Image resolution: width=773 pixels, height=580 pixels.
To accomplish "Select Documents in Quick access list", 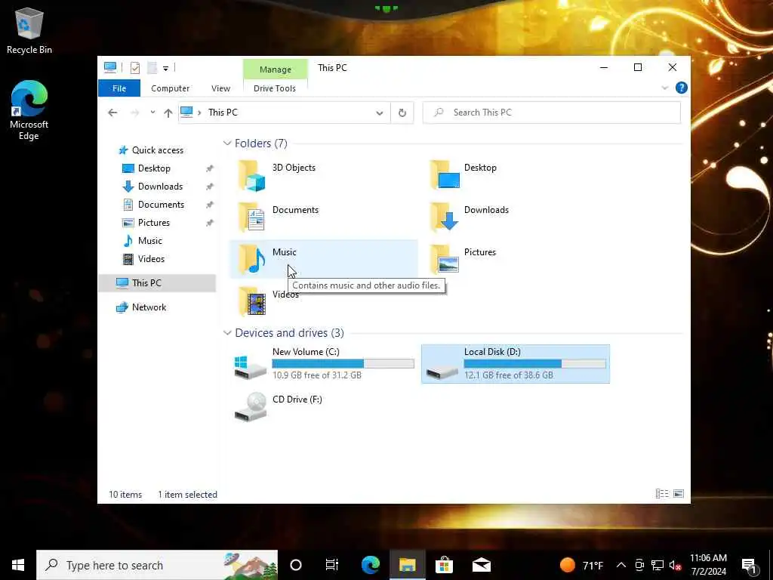I will pyautogui.click(x=161, y=204).
